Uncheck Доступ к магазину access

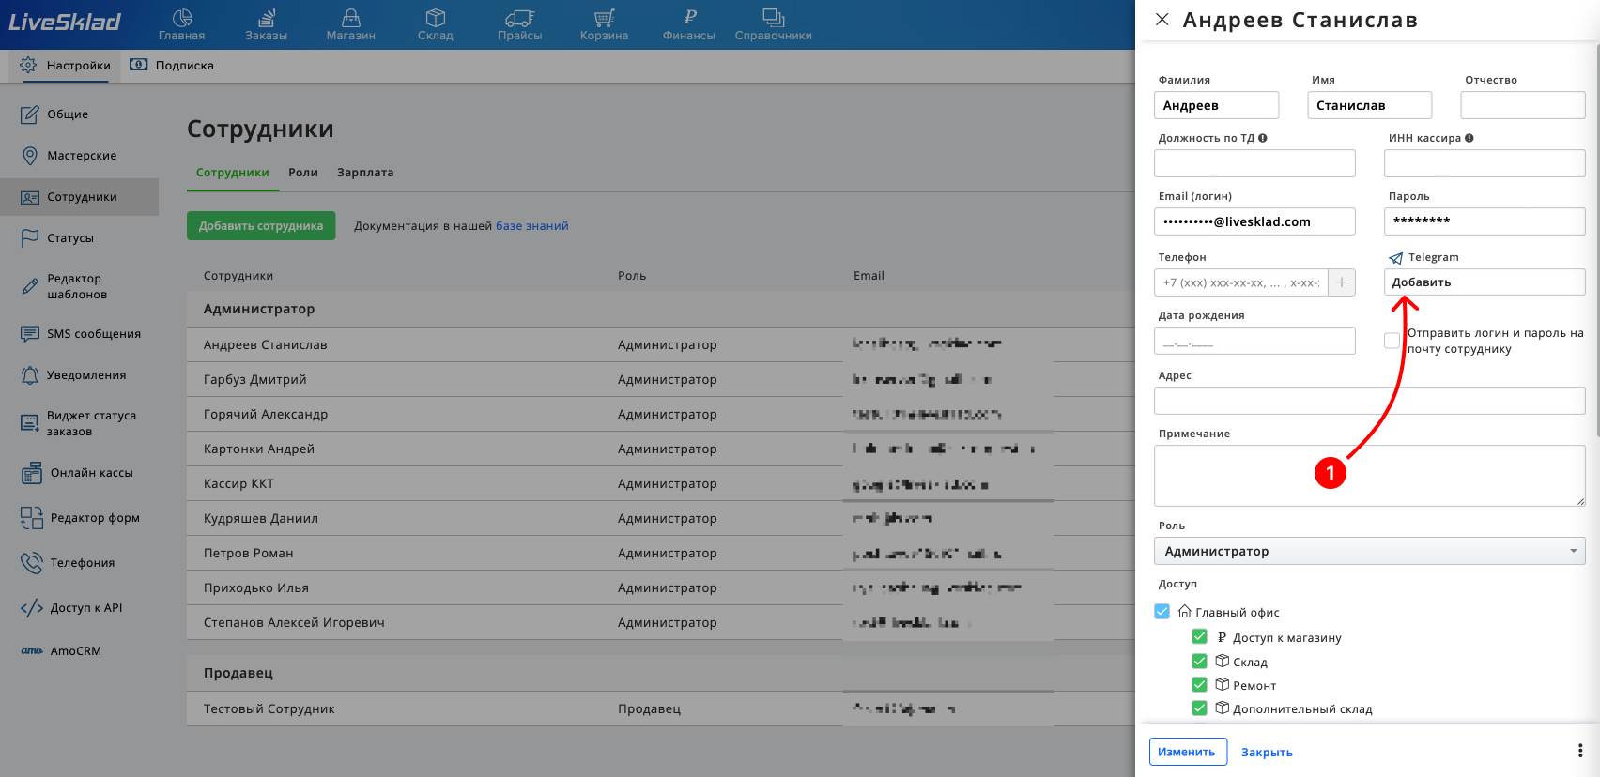coord(1199,637)
